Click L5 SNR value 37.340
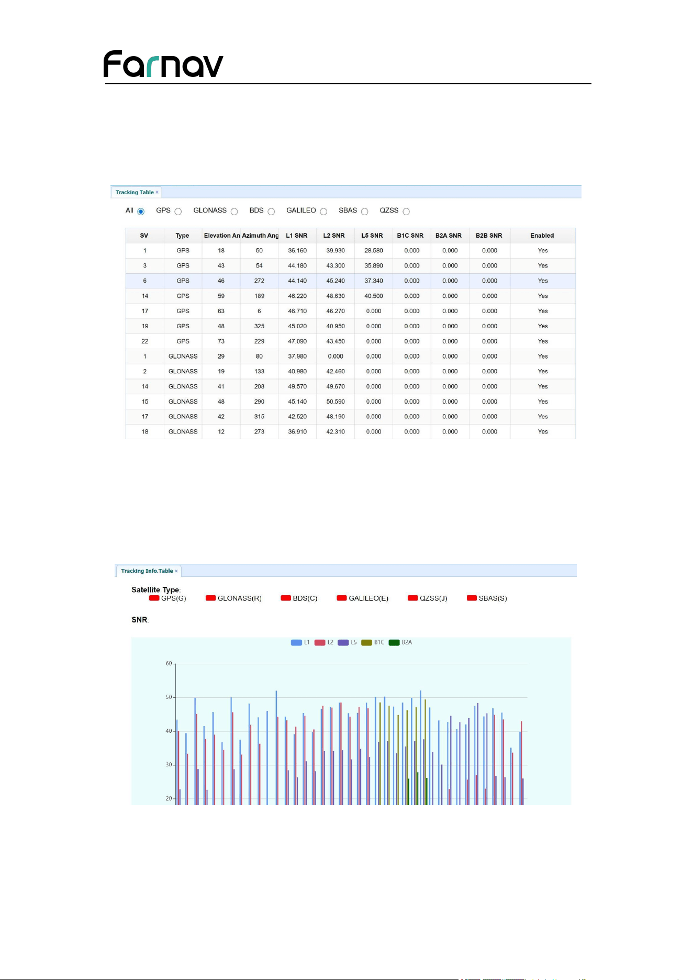693x980 pixels. 374,281
